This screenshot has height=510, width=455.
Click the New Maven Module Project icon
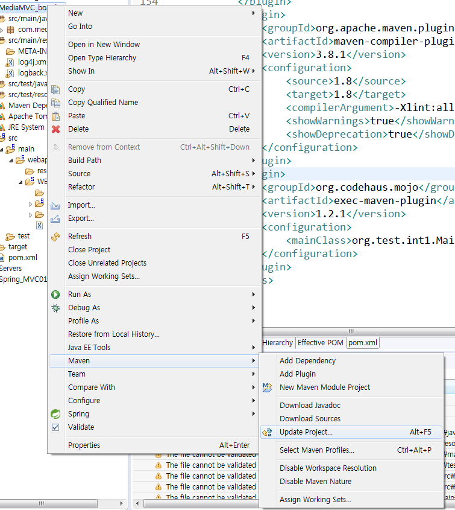click(x=268, y=387)
